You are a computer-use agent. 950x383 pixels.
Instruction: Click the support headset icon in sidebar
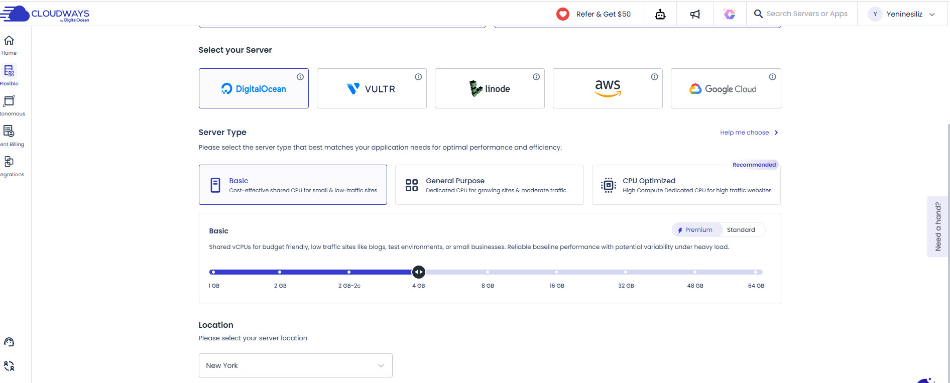(9, 342)
